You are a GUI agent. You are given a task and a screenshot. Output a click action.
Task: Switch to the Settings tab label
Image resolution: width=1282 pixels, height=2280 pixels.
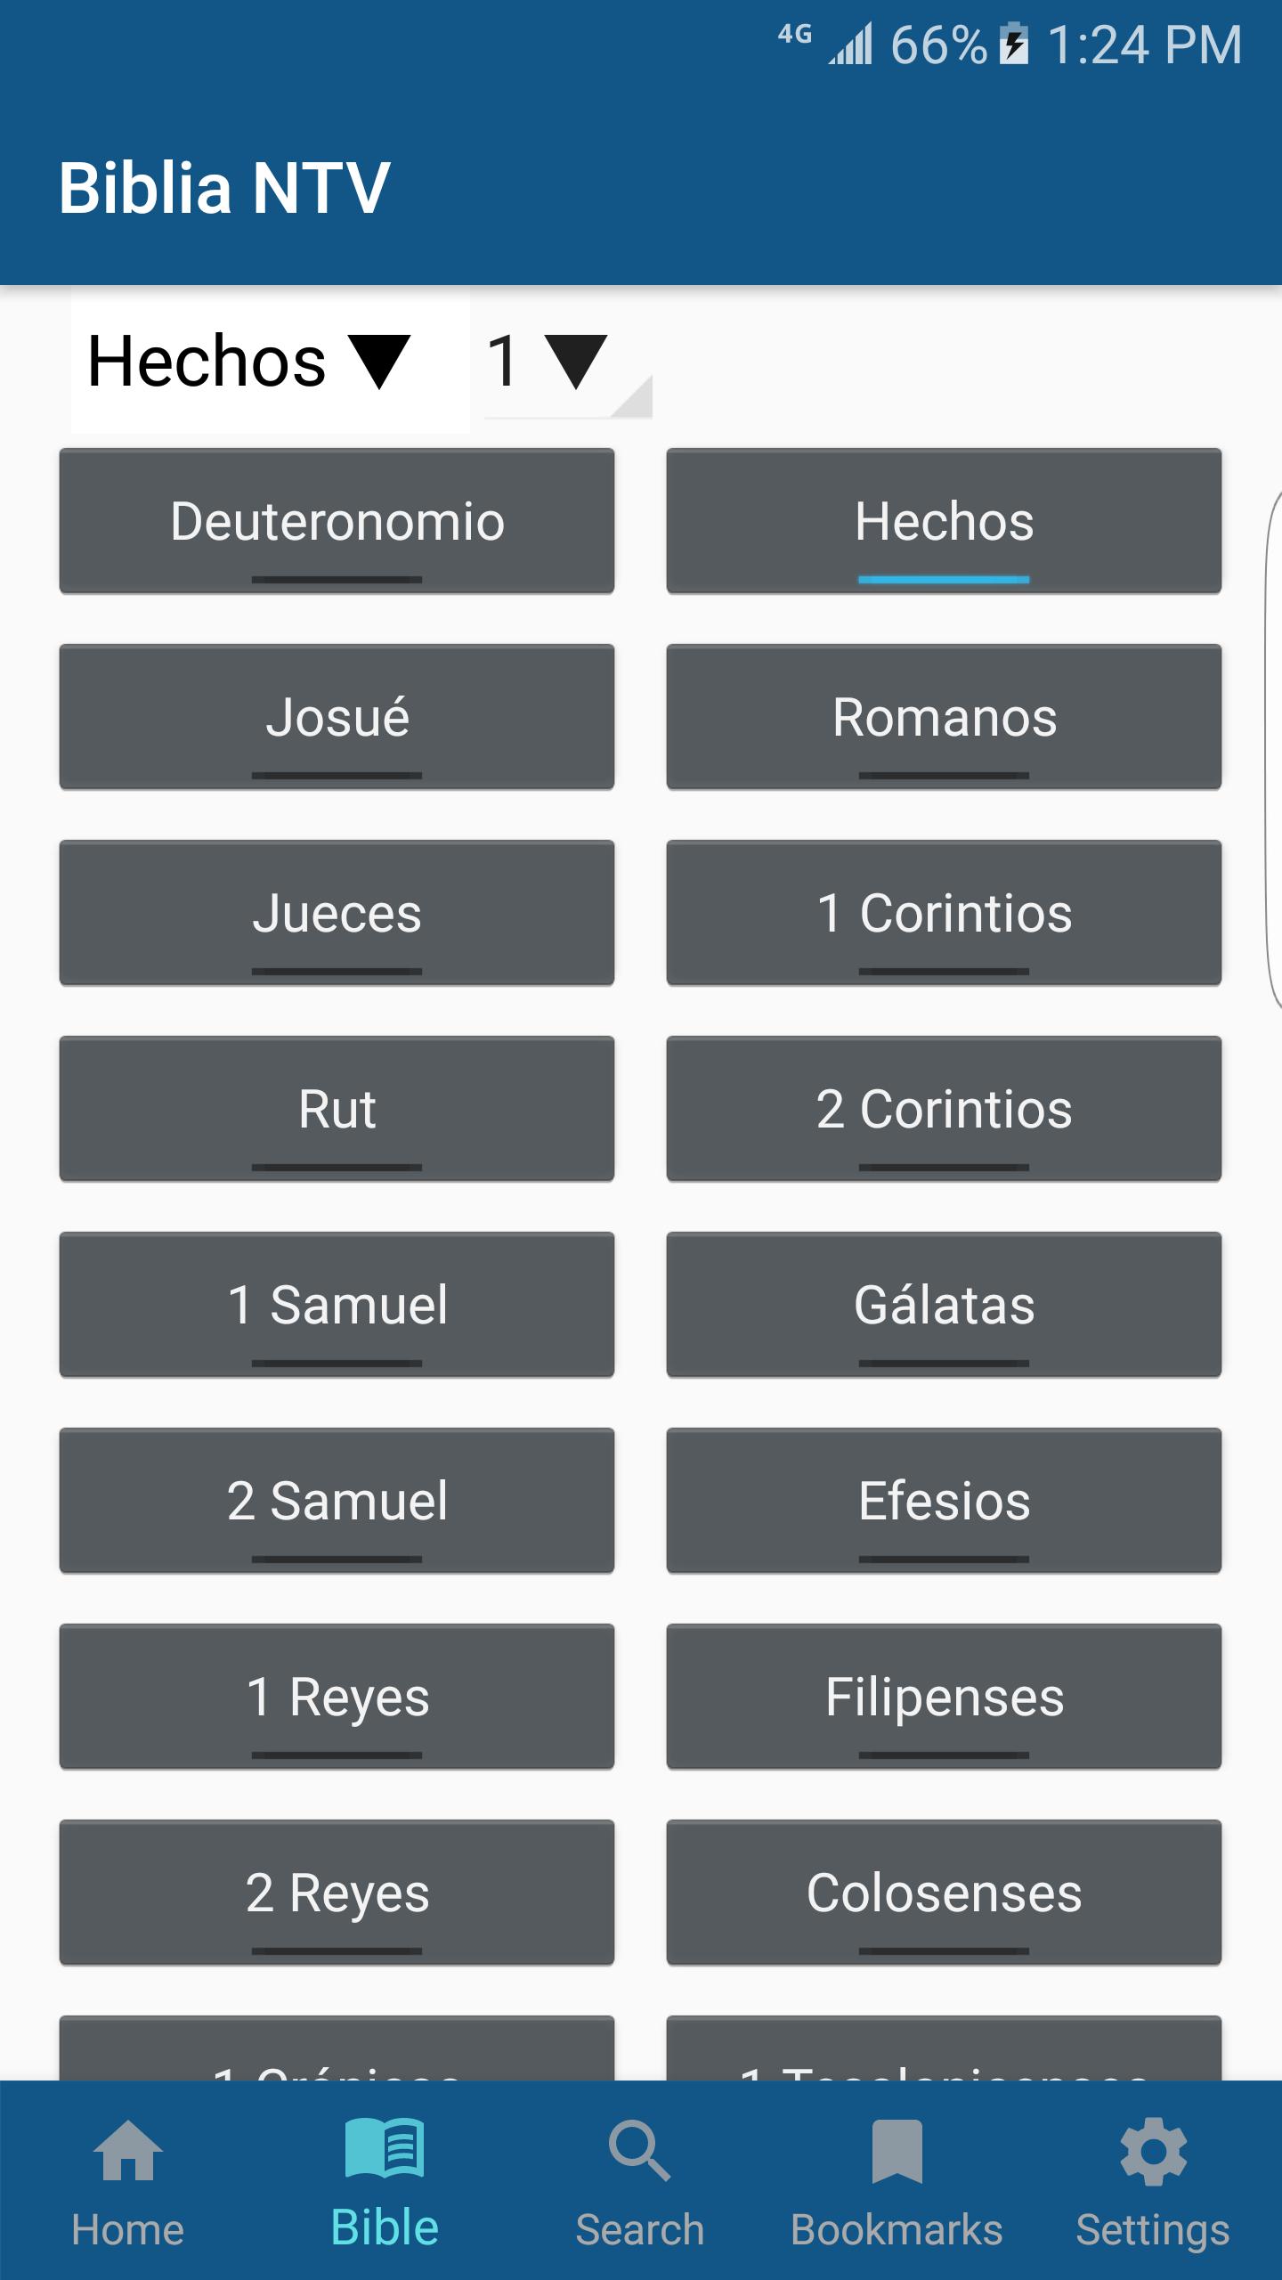click(1153, 2230)
